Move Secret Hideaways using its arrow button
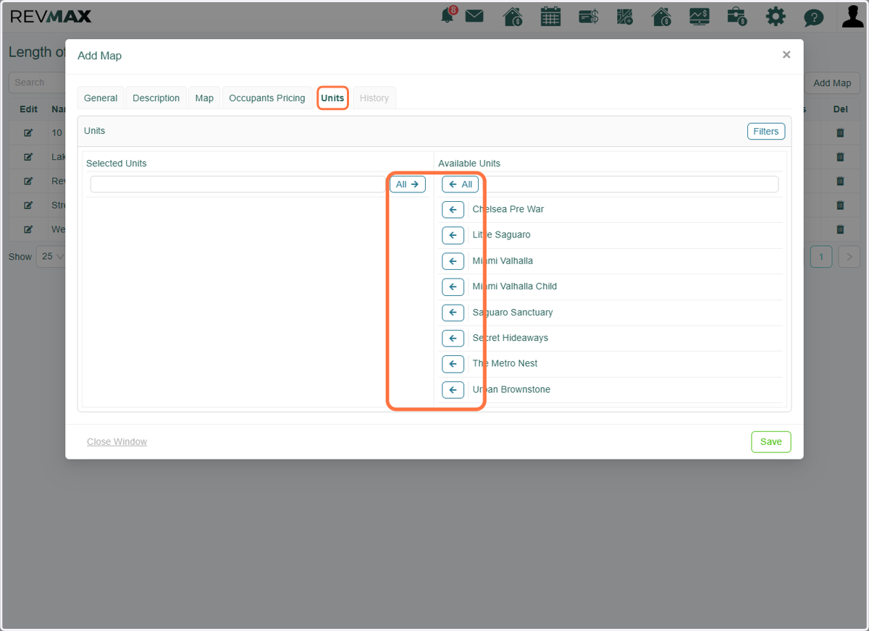The width and height of the screenshot is (869, 631). coord(453,338)
